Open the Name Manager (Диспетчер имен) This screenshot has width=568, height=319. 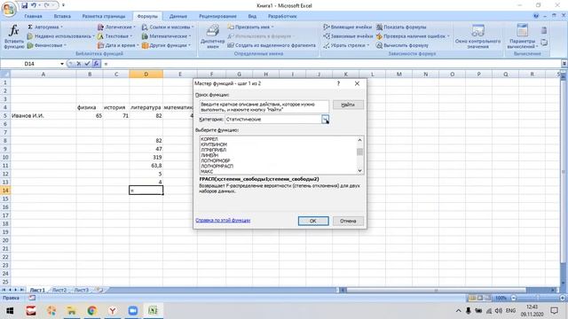click(x=212, y=36)
